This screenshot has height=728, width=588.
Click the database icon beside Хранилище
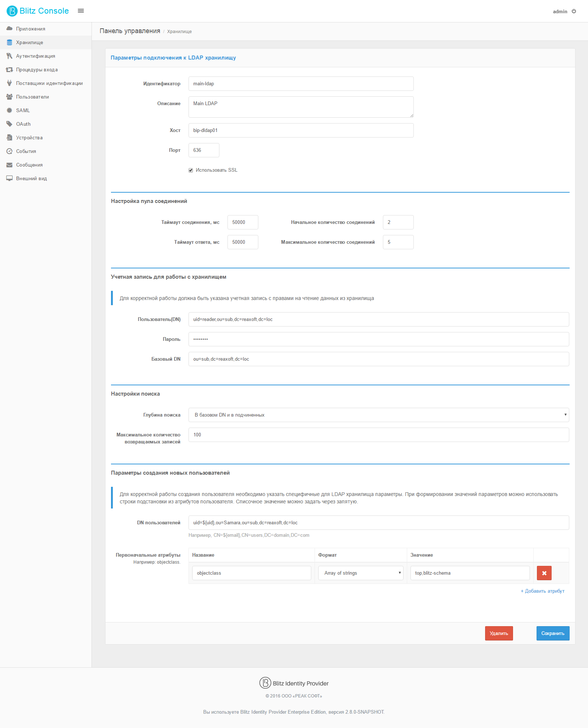tap(10, 42)
